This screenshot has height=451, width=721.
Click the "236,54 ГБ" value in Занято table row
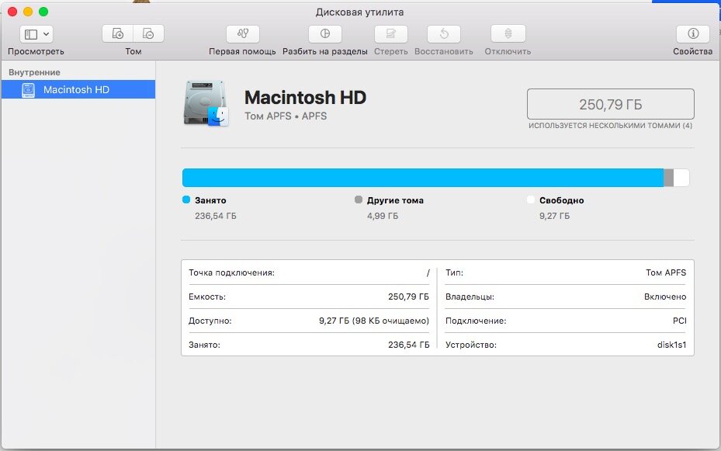pyautogui.click(x=408, y=345)
